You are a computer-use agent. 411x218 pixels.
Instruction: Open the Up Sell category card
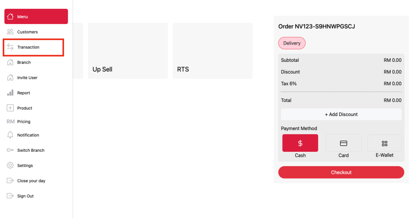[128, 51]
